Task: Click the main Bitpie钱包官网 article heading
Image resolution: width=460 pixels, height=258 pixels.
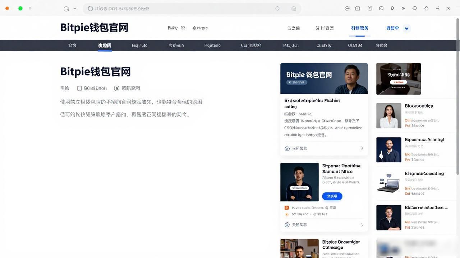Action: coord(95,72)
